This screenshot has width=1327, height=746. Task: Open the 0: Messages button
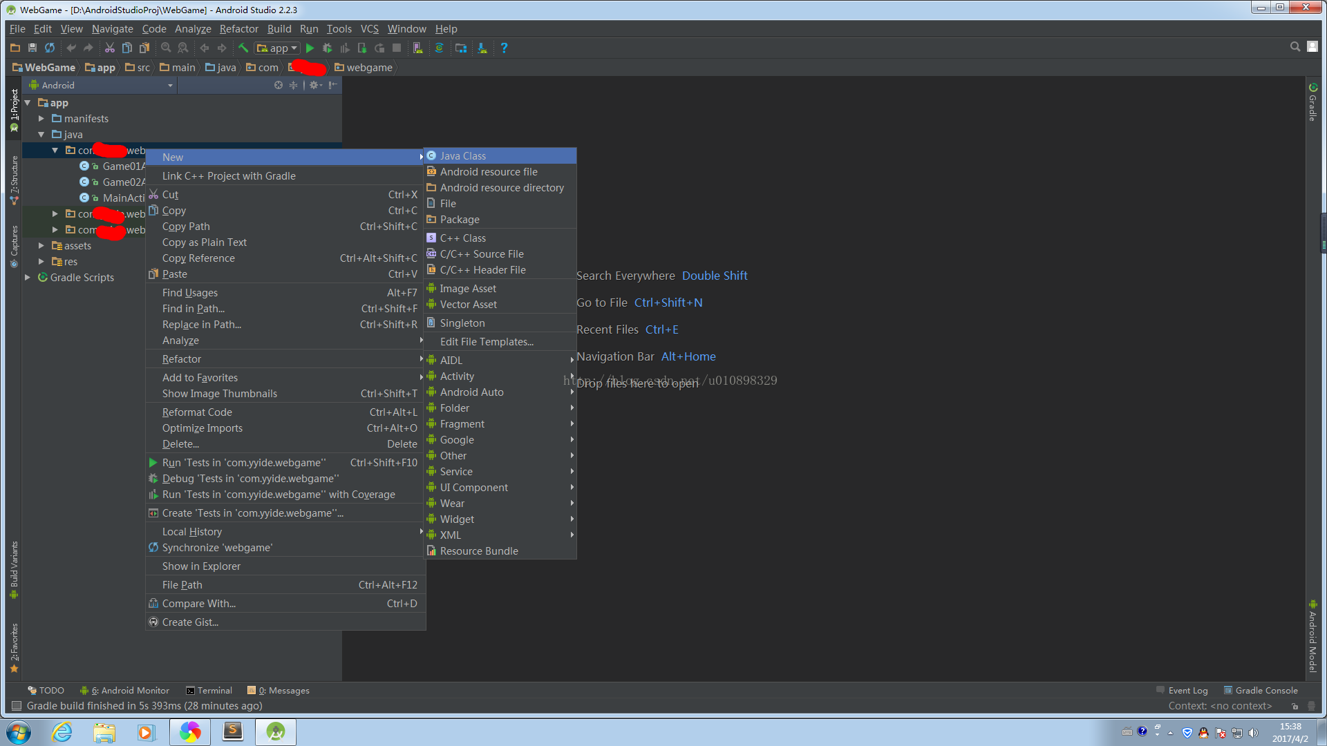pos(279,690)
